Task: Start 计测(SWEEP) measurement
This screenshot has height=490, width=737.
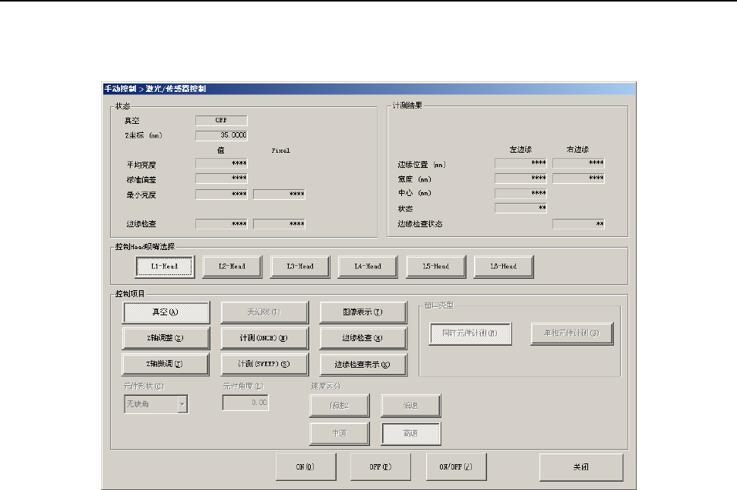Action: [264, 364]
